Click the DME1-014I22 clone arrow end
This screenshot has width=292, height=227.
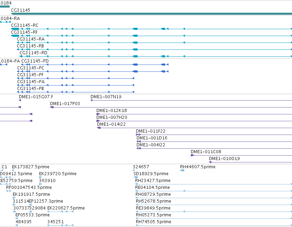pyautogui.click(x=99, y=128)
